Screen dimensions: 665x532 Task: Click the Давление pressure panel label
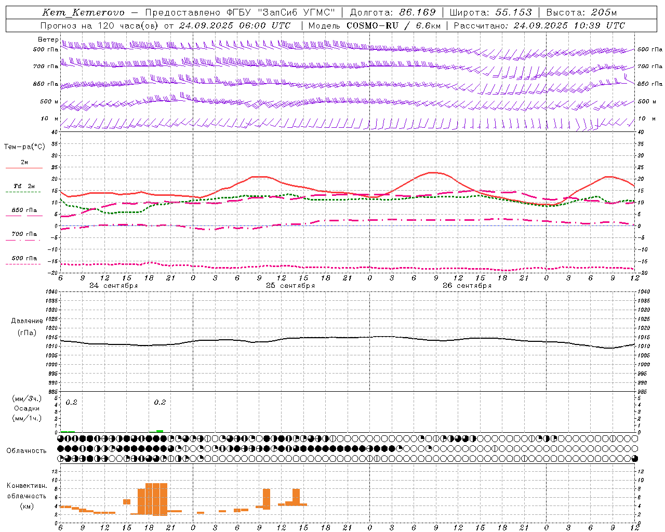[27, 321]
